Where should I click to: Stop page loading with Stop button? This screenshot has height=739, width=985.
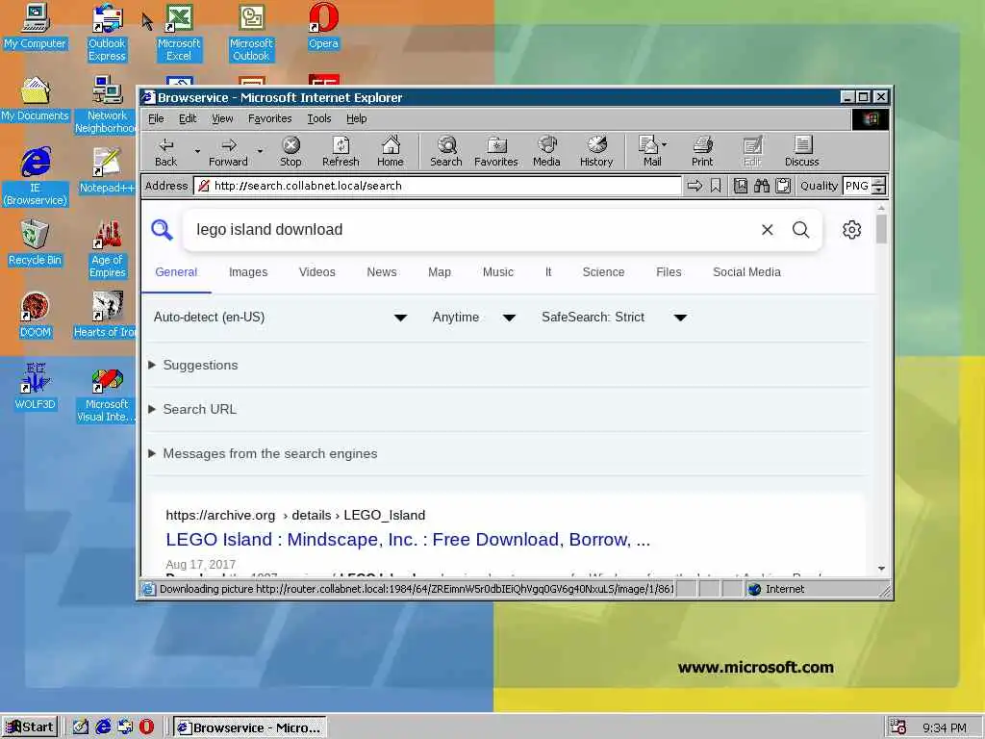(290, 152)
